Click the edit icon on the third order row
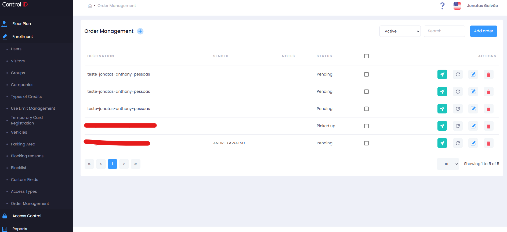 473,109
